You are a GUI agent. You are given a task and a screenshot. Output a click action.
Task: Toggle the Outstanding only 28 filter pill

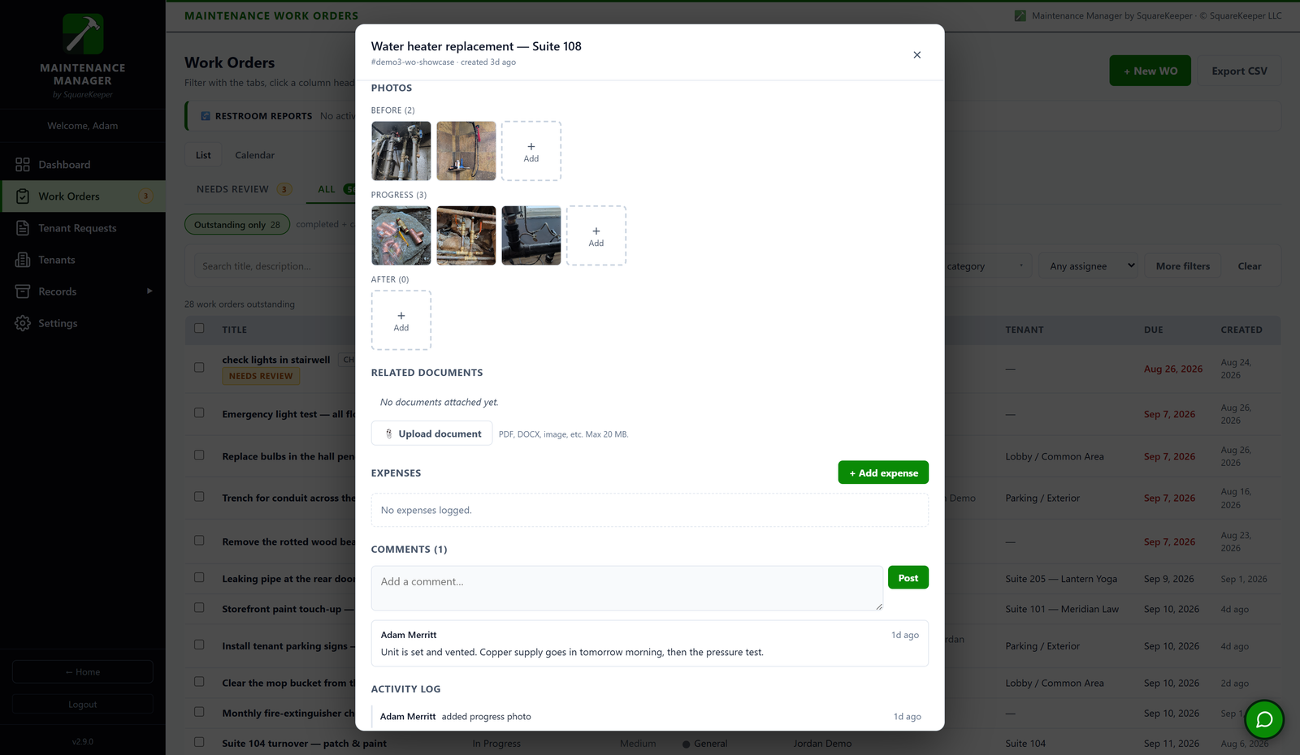(237, 225)
